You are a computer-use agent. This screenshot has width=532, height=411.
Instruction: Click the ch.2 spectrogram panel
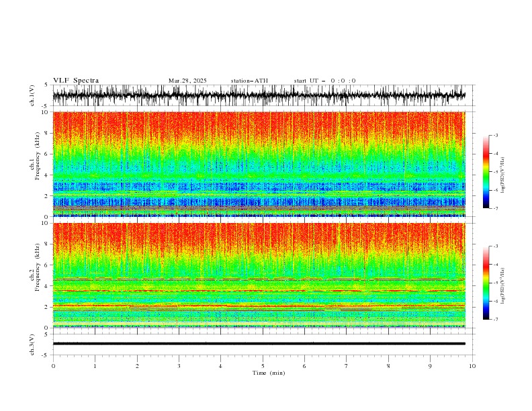point(259,275)
